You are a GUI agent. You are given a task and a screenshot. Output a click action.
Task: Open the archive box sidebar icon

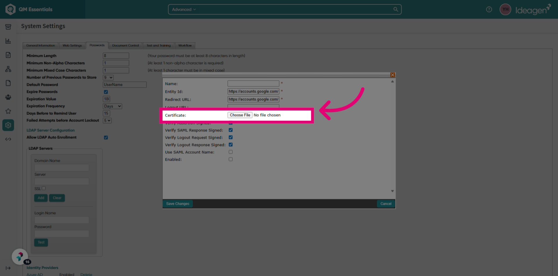click(8, 27)
